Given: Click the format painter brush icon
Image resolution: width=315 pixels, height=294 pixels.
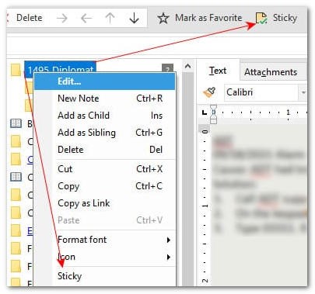Looking at the screenshot, I should [210, 92].
